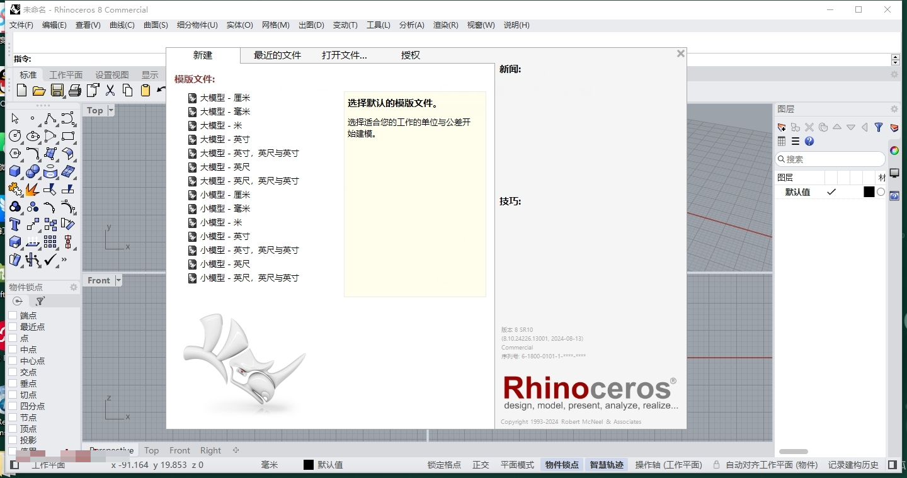
Task: Select the text object tool
Action: tap(14, 224)
